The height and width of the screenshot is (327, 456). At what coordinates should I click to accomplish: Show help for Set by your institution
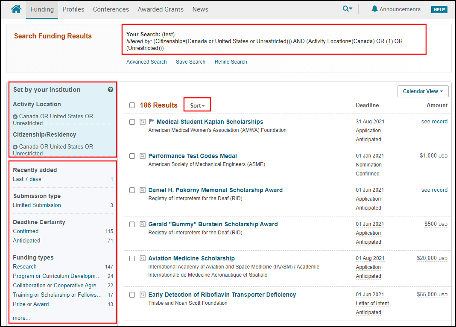[111, 90]
